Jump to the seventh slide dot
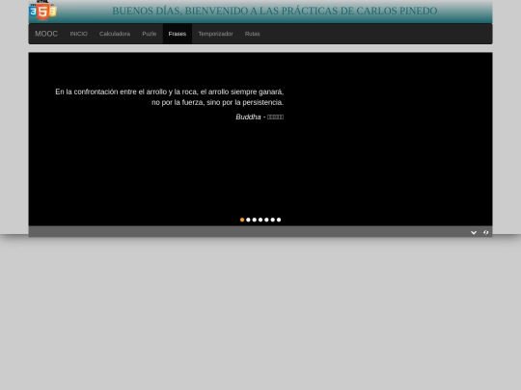Viewport: 521px width, 390px height. pos(279,220)
